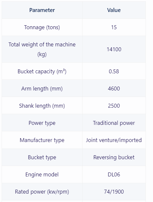Click the Traditional power value
Viewport: 153px width, 202px height.
(114, 123)
